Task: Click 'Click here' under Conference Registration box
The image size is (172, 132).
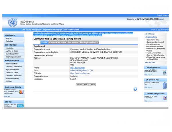Action: (148, 101)
